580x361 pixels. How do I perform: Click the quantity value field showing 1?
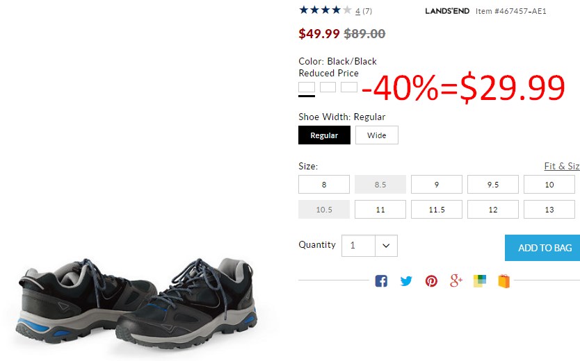coord(358,246)
